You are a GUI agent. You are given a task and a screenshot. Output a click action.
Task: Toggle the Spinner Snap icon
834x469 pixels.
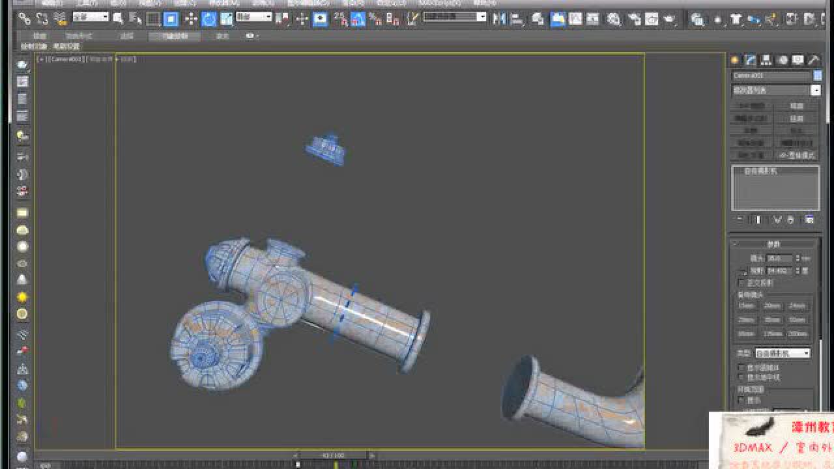tap(393, 19)
